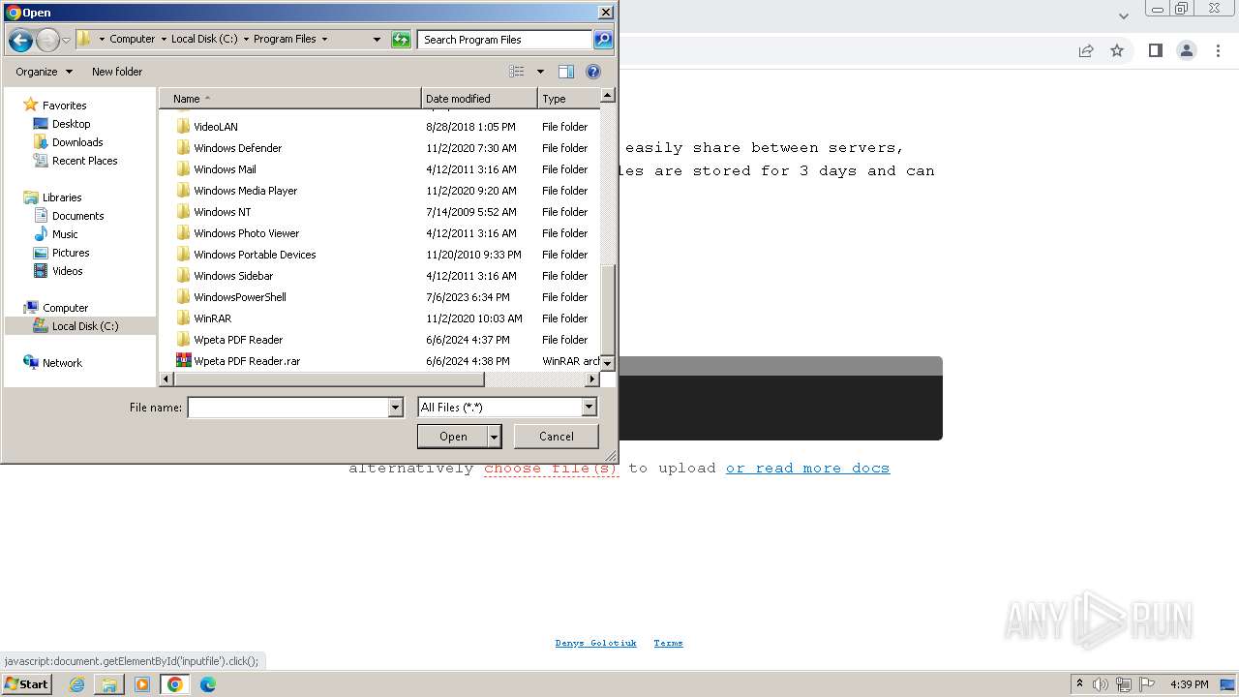Select the Music library
This screenshot has height=697, width=1239.
click(65, 234)
